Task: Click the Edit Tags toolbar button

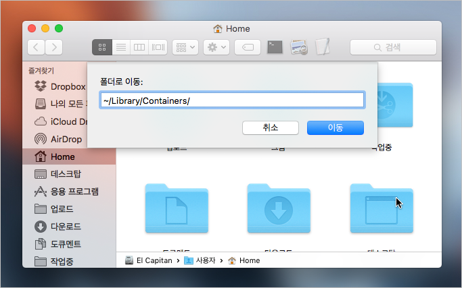Action: point(248,47)
